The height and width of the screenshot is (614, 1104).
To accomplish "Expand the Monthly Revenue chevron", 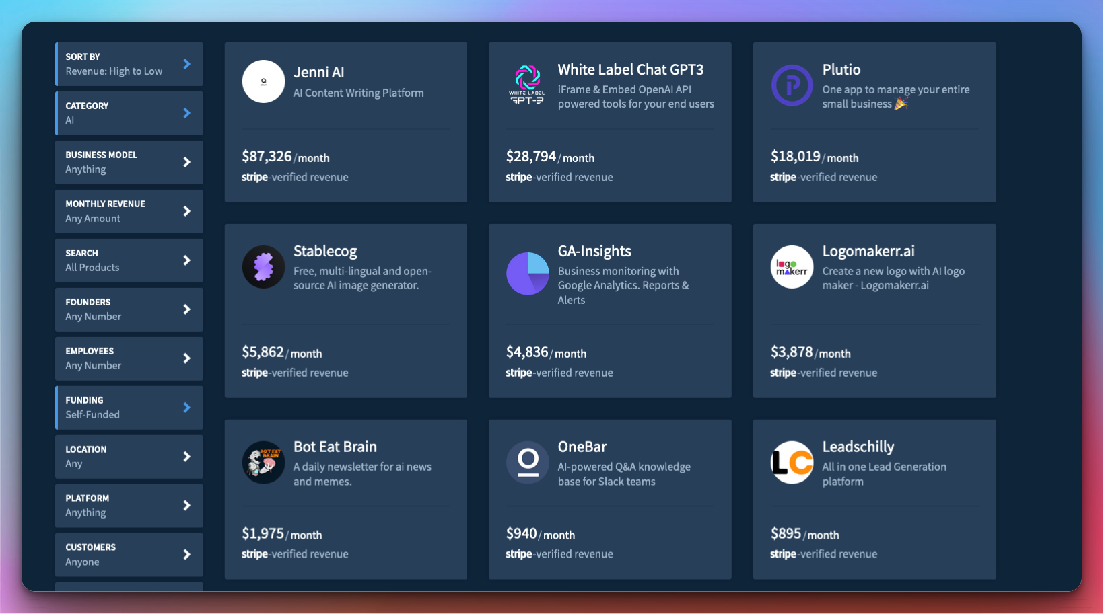I will (187, 211).
